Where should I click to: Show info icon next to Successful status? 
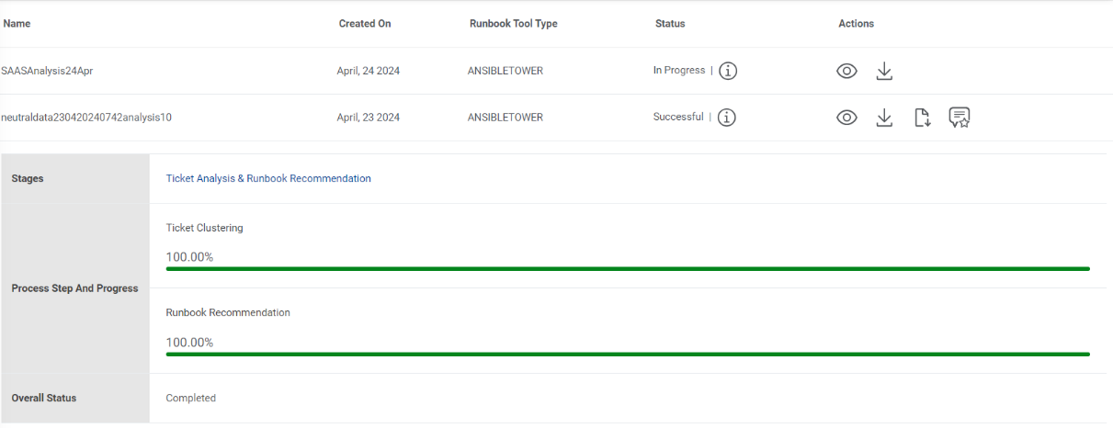pyautogui.click(x=727, y=118)
